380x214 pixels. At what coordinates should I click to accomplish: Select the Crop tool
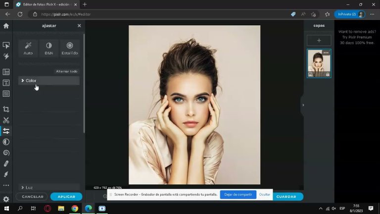pos(6,109)
